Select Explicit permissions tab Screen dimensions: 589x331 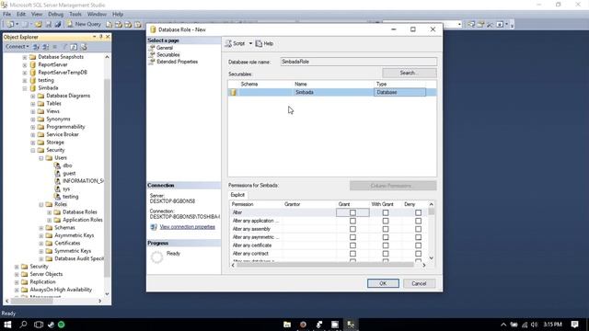click(x=237, y=195)
